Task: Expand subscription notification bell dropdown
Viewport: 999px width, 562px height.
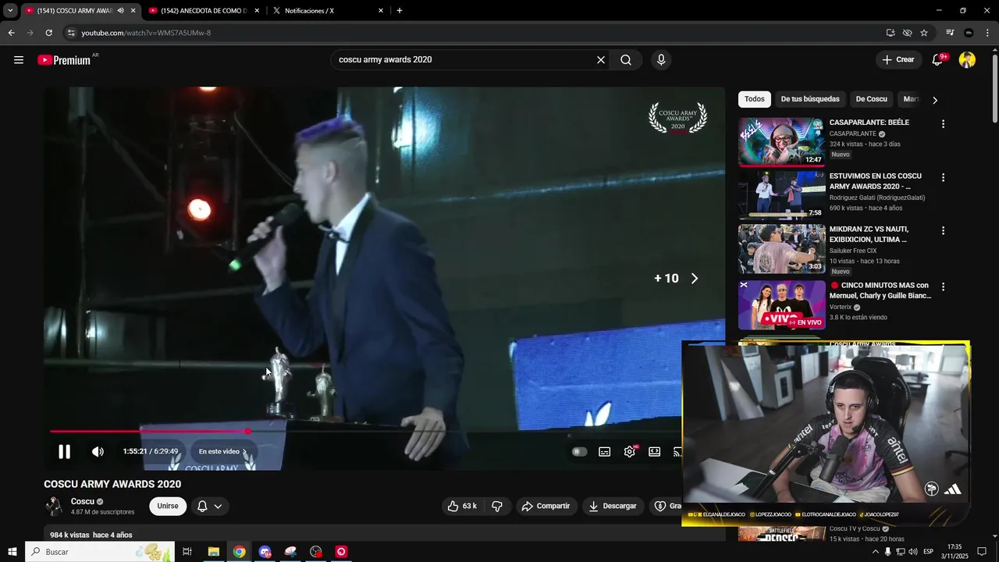Action: [x=209, y=506]
